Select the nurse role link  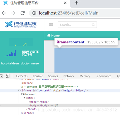tap(35, 63)
